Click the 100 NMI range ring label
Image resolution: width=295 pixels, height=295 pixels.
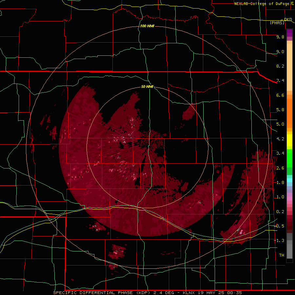pyautogui.click(x=147, y=26)
